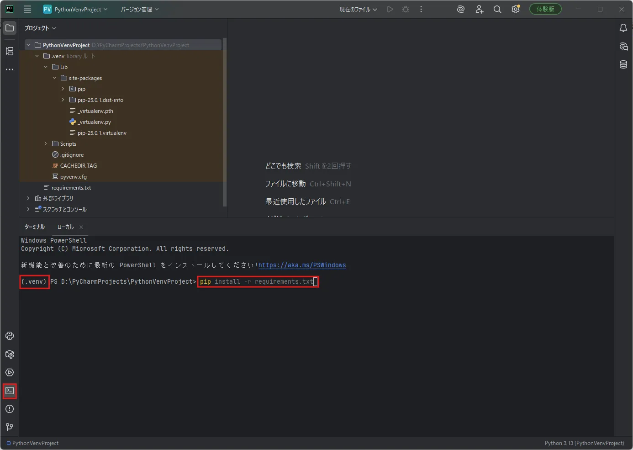Screen dimensions: 633x450
Task: Open the Git version control tool icon
Action: tap(10, 427)
